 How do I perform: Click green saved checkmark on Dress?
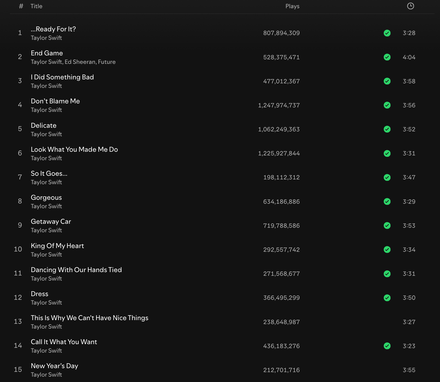click(387, 298)
